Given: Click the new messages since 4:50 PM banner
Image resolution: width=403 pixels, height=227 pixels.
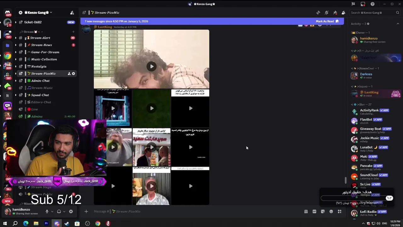Looking at the screenshot, I should point(212,21).
